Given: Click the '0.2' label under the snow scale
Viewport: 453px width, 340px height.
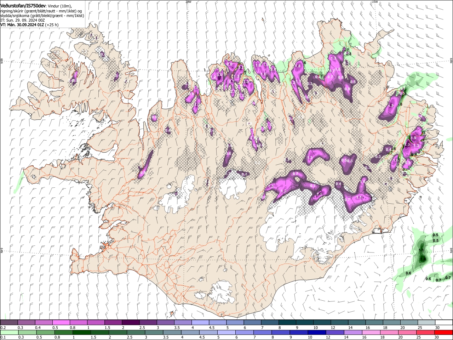Looking at the screenshot, I should (x=3, y=328).
